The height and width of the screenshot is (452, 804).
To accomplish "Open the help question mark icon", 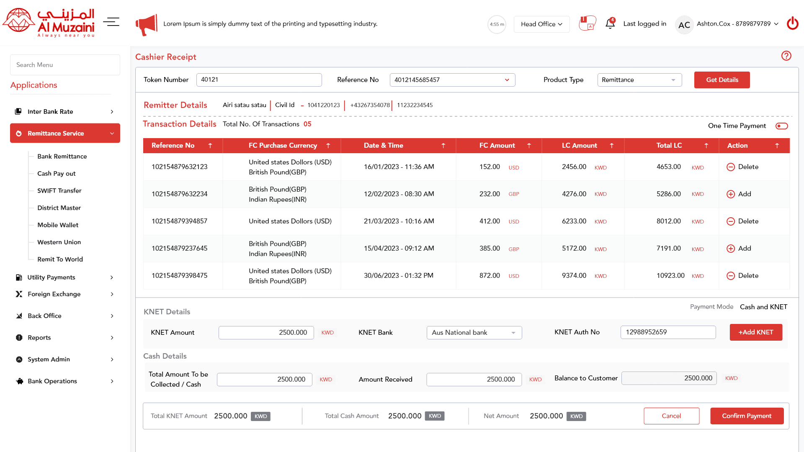I will point(786,56).
